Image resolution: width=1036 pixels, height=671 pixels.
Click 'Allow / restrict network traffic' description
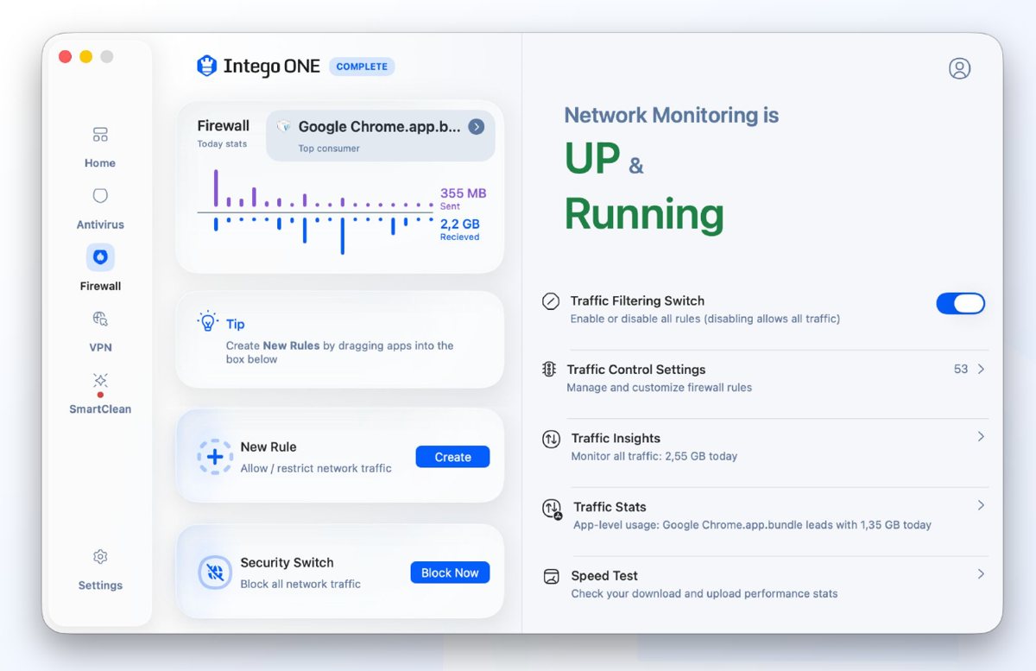pyautogui.click(x=316, y=468)
